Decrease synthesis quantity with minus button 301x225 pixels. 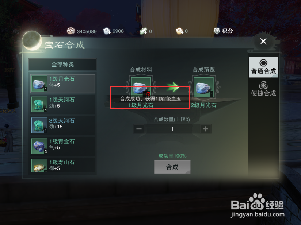[139, 129]
